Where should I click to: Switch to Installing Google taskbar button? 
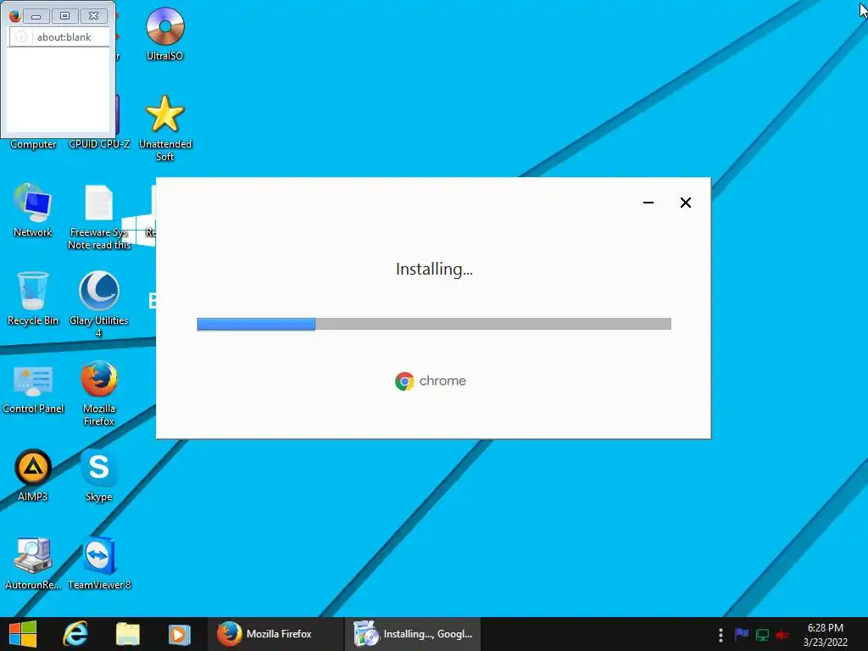coord(413,634)
